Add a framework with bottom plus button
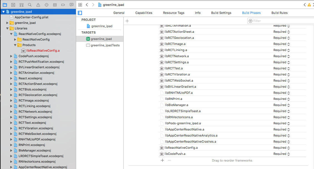The height and width of the screenshot is (169, 314). [x=162, y=160]
